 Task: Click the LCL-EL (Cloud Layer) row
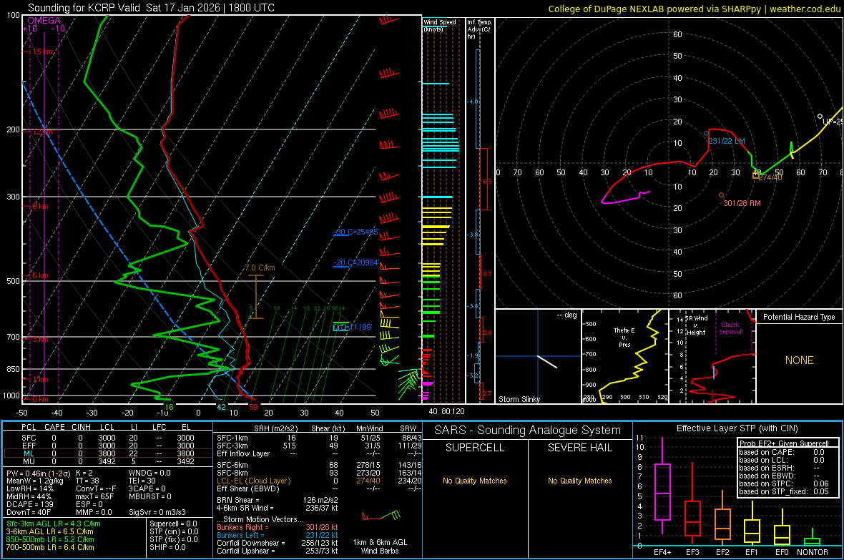[319, 481]
